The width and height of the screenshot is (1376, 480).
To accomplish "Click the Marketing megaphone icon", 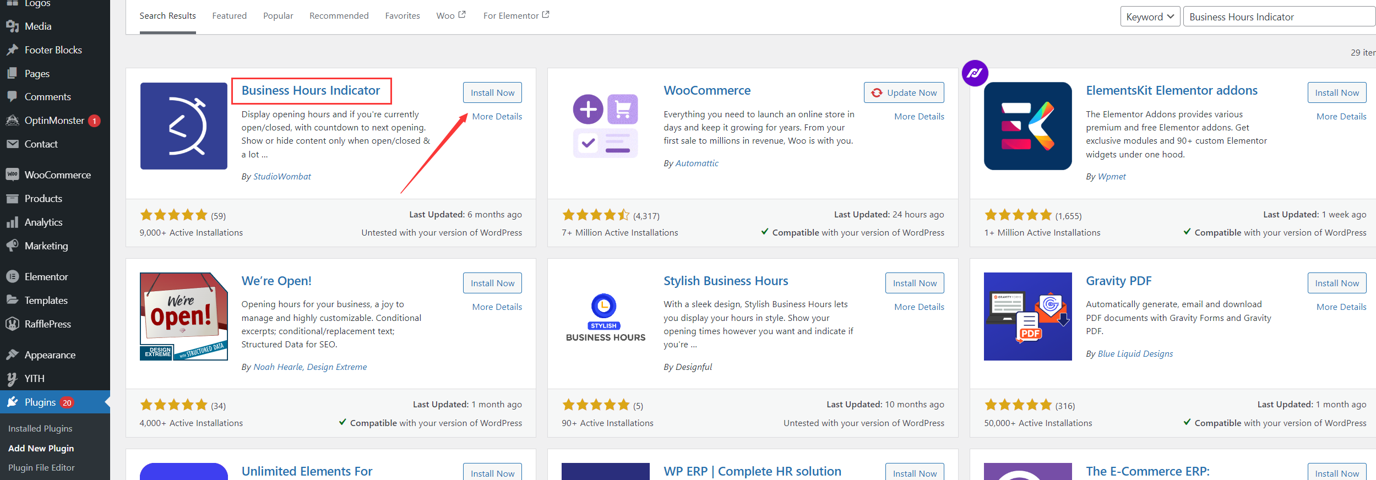I will [x=13, y=246].
